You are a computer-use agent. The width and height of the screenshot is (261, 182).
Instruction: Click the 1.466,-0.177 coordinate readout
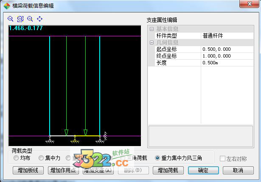[x=26, y=28]
